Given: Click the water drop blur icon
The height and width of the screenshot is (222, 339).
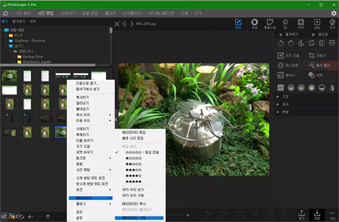Looking at the screenshot, I should click(x=332, y=88).
